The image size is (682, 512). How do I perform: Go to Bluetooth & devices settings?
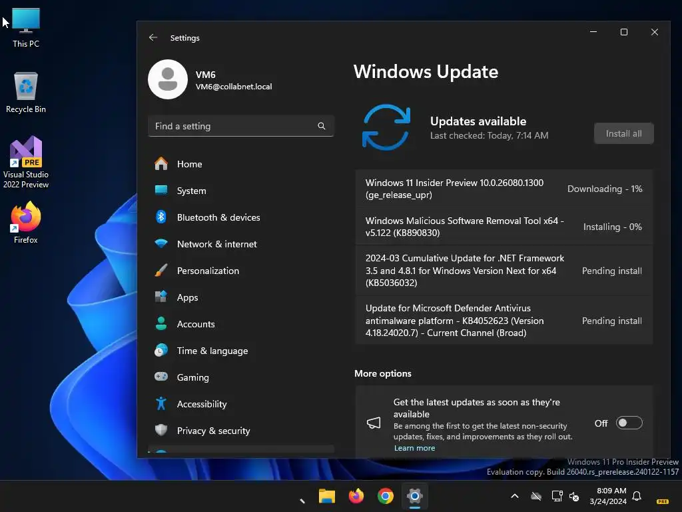point(240,217)
